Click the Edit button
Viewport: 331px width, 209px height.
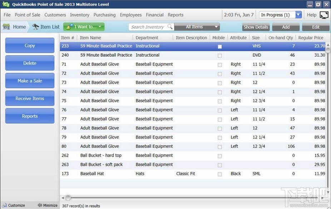[x=316, y=27]
